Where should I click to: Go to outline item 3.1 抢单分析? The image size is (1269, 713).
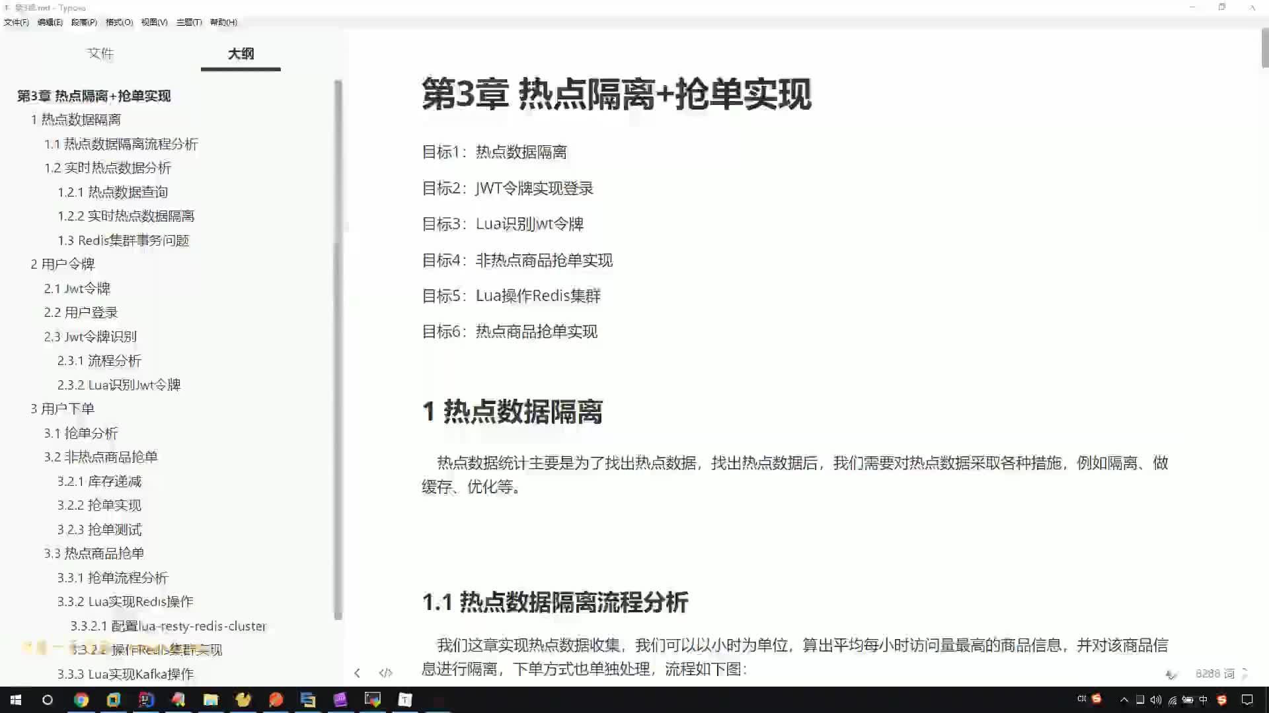click(x=81, y=433)
